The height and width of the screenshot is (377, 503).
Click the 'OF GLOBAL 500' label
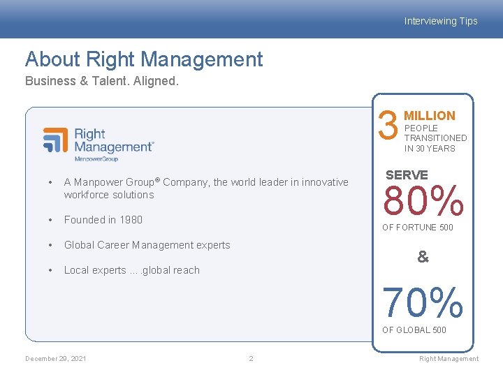414,330
